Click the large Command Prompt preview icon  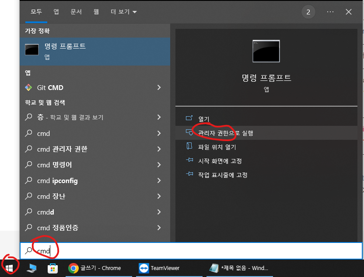[x=266, y=51]
